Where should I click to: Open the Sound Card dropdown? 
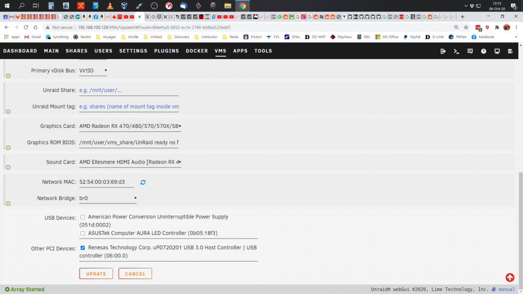[130, 162]
